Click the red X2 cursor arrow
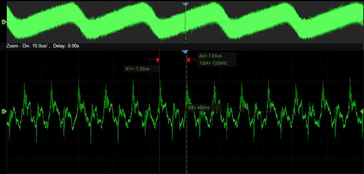 (188, 60)
